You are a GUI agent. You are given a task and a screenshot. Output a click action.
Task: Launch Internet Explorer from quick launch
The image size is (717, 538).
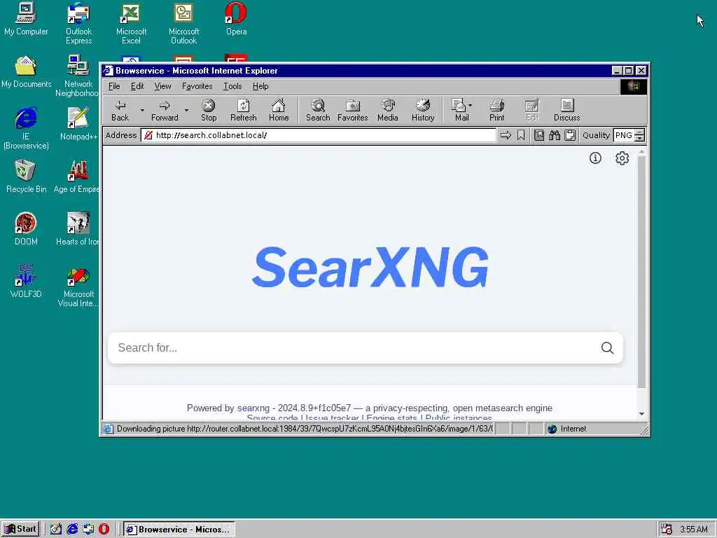[x=72, y=530]
